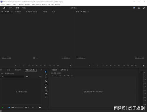Select the Slip tool

point(46,84)
